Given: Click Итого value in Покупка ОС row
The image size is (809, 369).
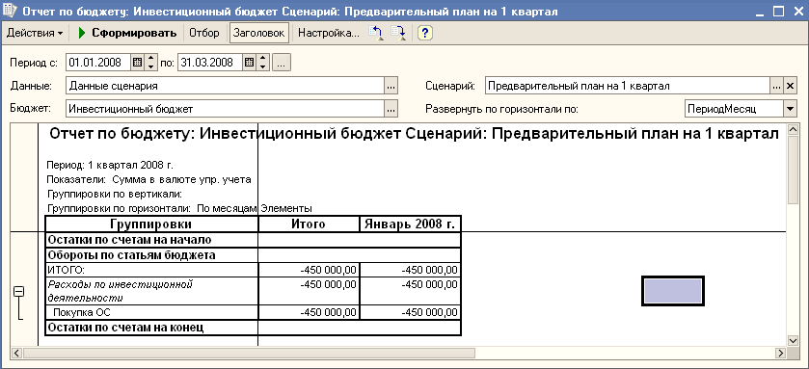Looking at the screenshot, I should 309,312.
